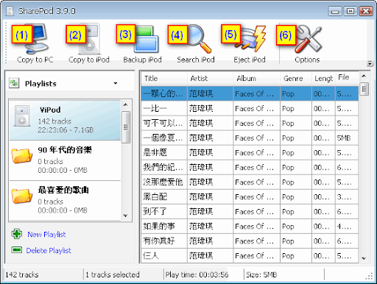Minimize the SharePod window
Screen dimensions: 377x284
[x=335, y=11]
